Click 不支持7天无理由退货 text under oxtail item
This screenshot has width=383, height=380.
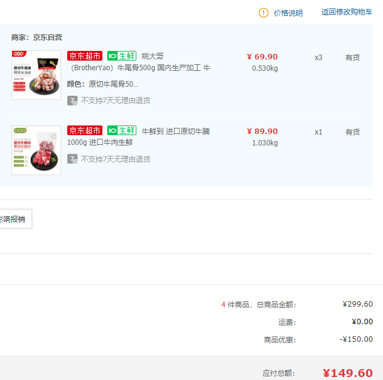(x=116, y=101)
